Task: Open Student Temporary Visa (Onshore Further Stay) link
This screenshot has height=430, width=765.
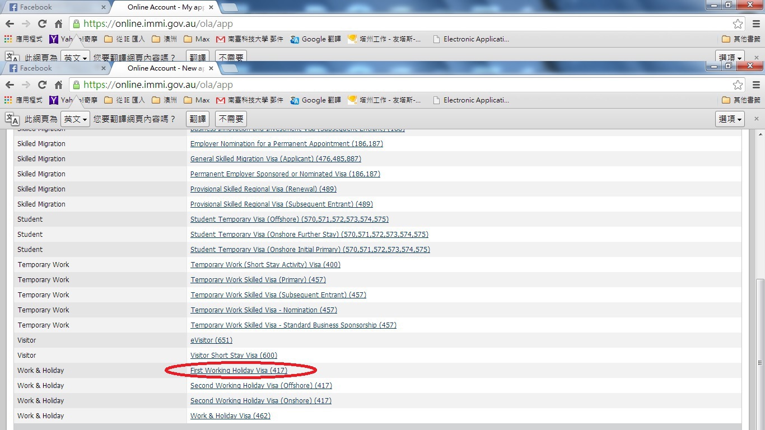Action: 309,235
